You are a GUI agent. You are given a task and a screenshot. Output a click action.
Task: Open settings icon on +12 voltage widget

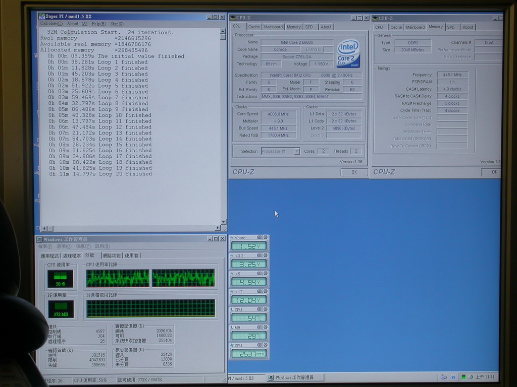tap(260, 291)
